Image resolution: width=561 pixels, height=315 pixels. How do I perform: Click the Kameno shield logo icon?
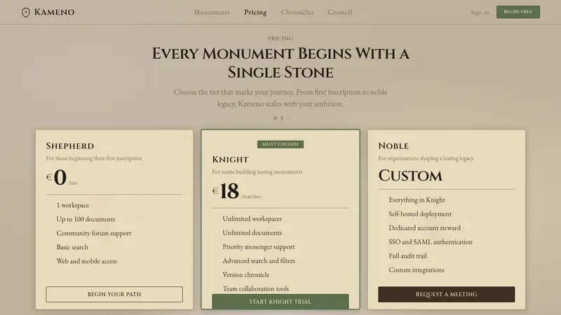tap(25, 13)
